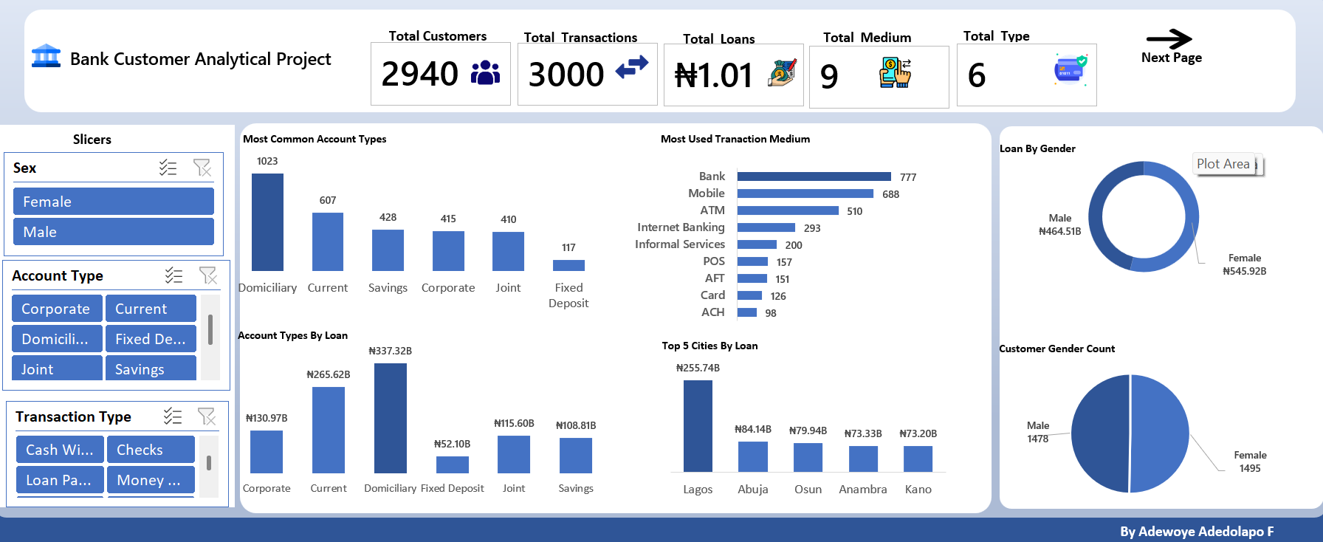Filter by Money transaction type
The height and width of the screenshot is (542, 1323).
tap(151, 479)
